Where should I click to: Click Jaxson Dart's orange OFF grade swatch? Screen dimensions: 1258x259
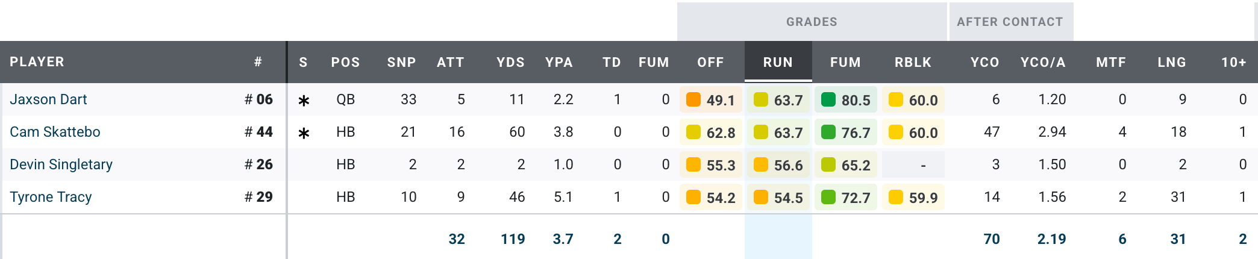pos(693,99)
